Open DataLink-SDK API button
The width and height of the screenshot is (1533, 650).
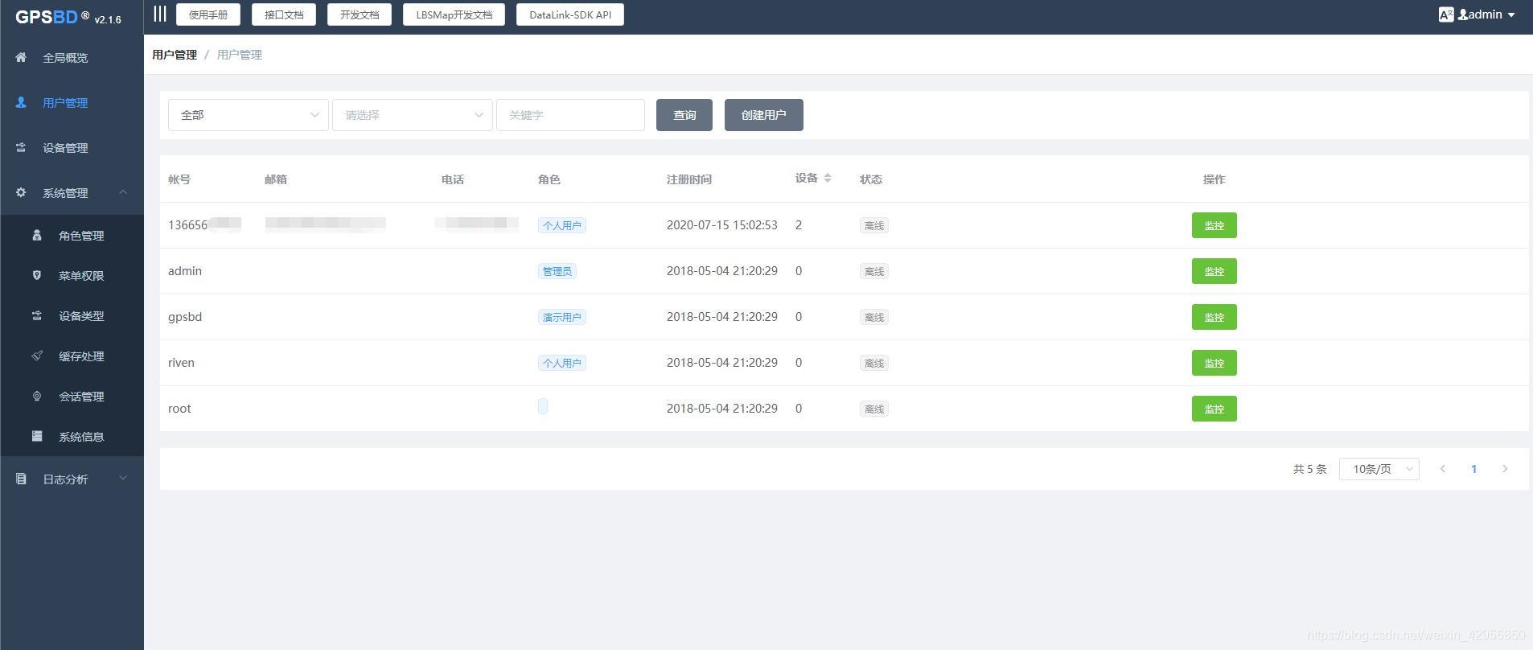click(x=570, y=14)
